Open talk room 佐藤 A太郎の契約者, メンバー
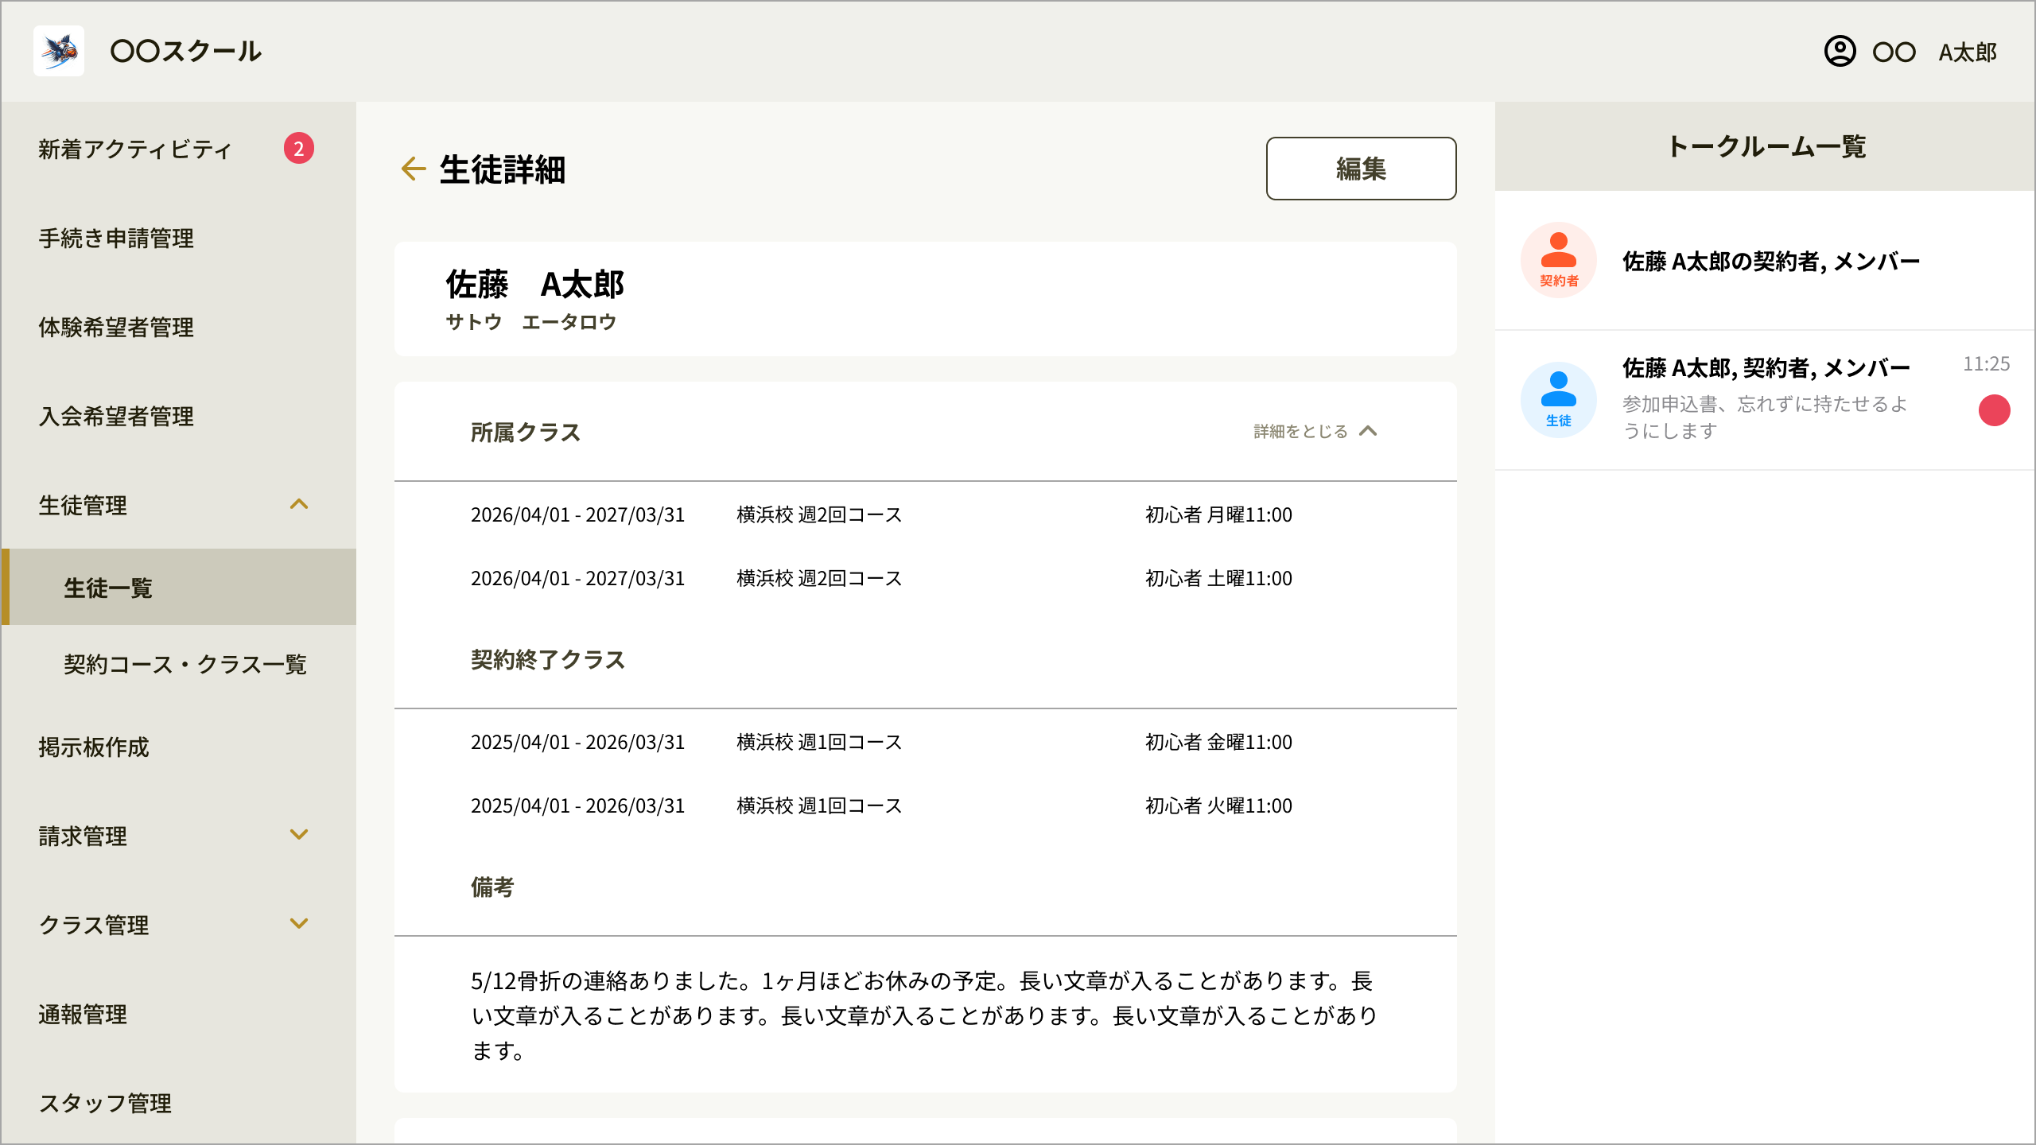 coord(1765,260)
